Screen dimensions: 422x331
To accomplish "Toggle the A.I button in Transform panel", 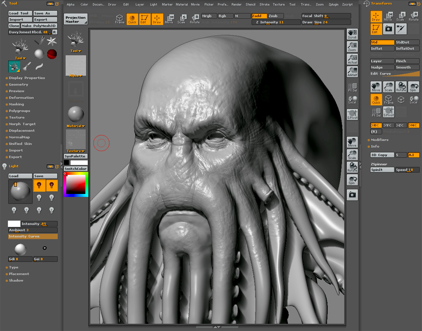I will click(x=414, y=155).
